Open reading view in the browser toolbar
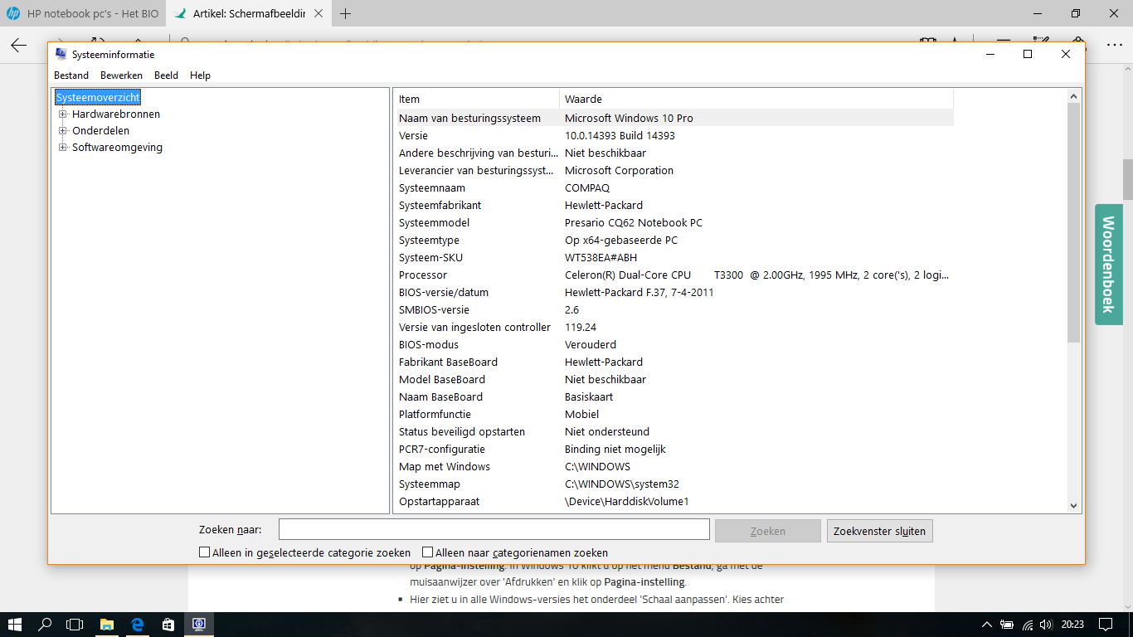 tap(927, 38)
